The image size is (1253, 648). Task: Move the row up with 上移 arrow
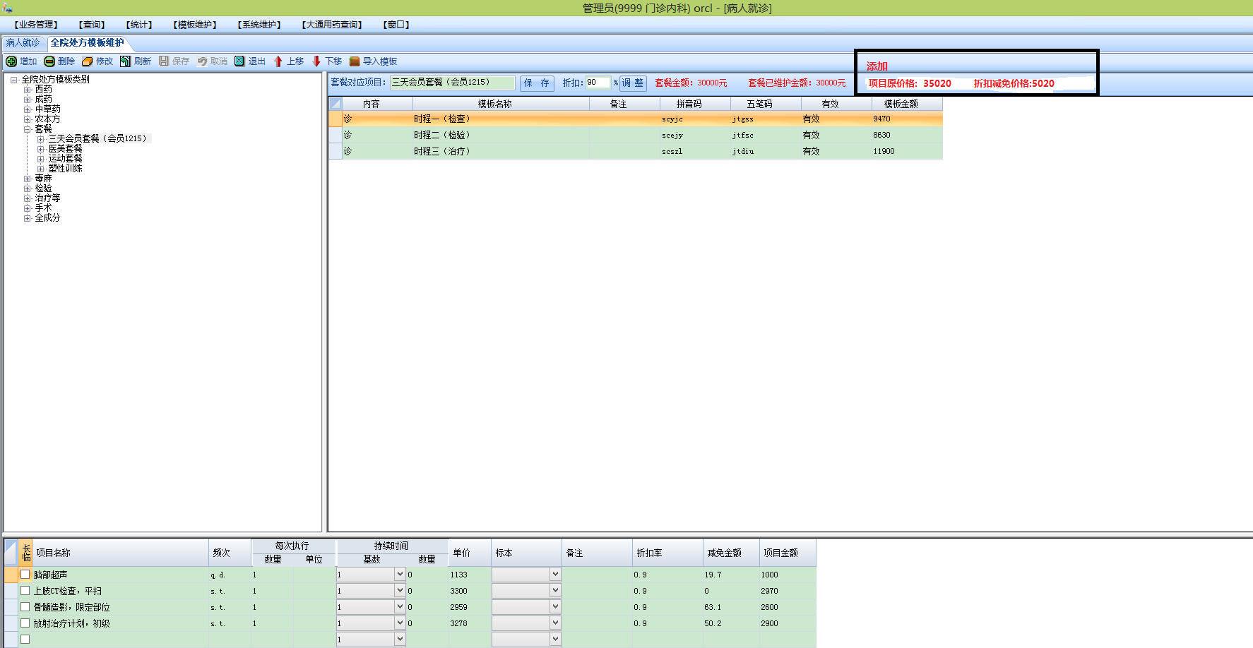coord(278,61)
